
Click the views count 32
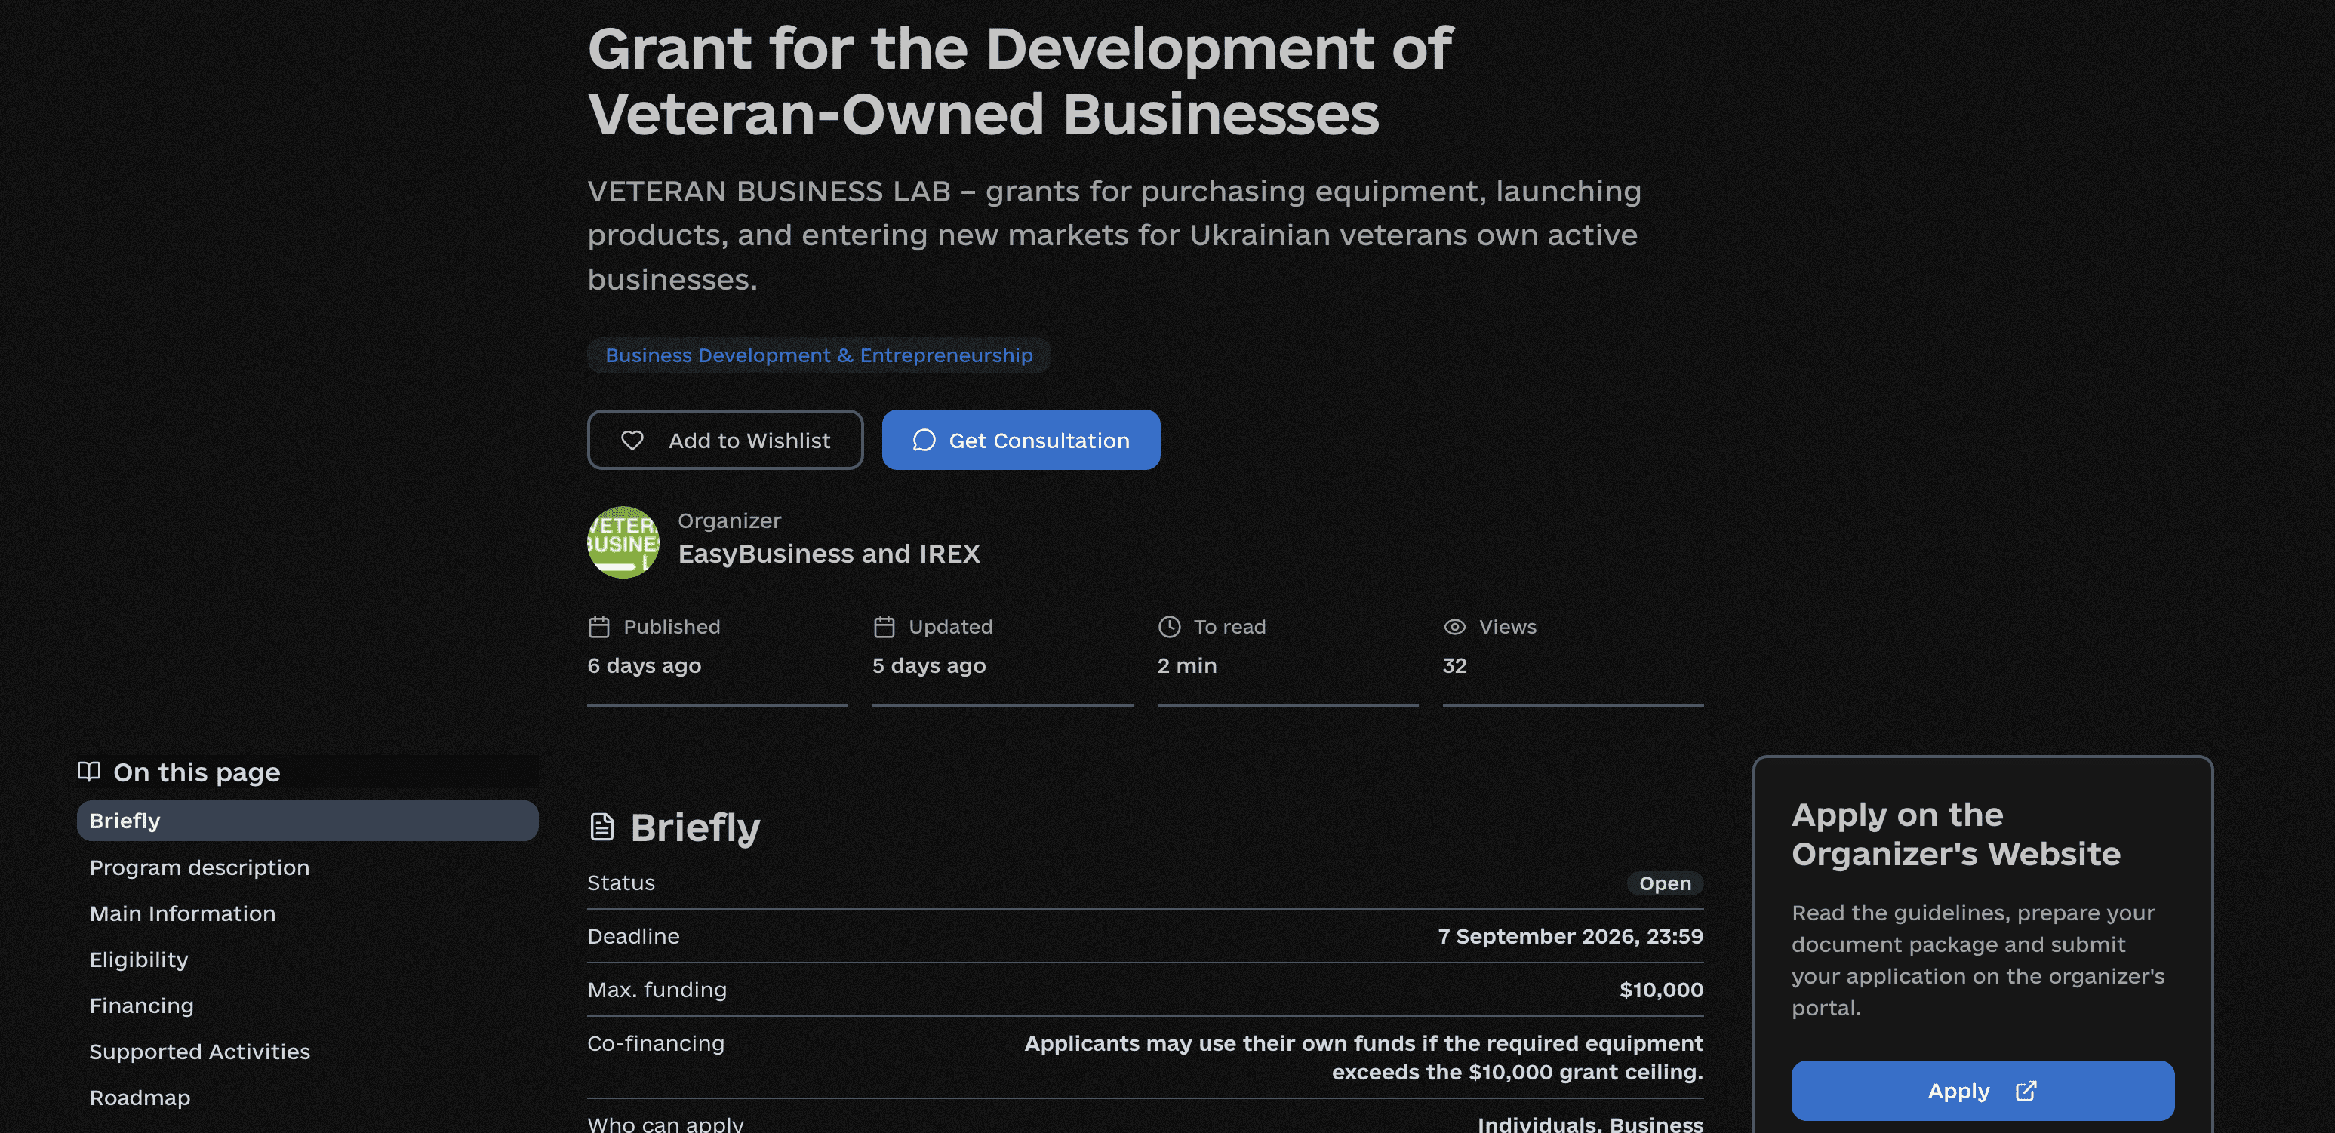[x=1454, y=665]
